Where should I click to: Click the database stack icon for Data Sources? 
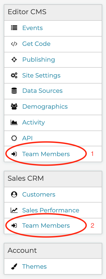point(14,91)
